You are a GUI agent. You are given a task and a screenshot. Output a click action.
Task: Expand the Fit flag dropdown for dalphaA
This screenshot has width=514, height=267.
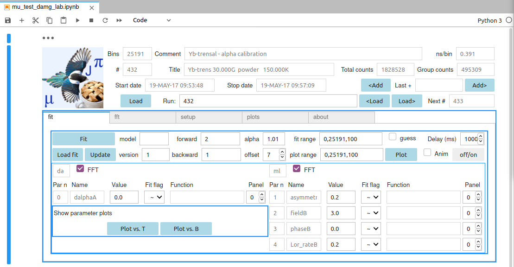[154, 197]
